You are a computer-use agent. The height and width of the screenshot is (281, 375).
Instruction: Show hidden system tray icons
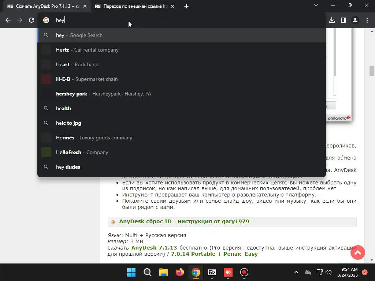coord(296,272)
